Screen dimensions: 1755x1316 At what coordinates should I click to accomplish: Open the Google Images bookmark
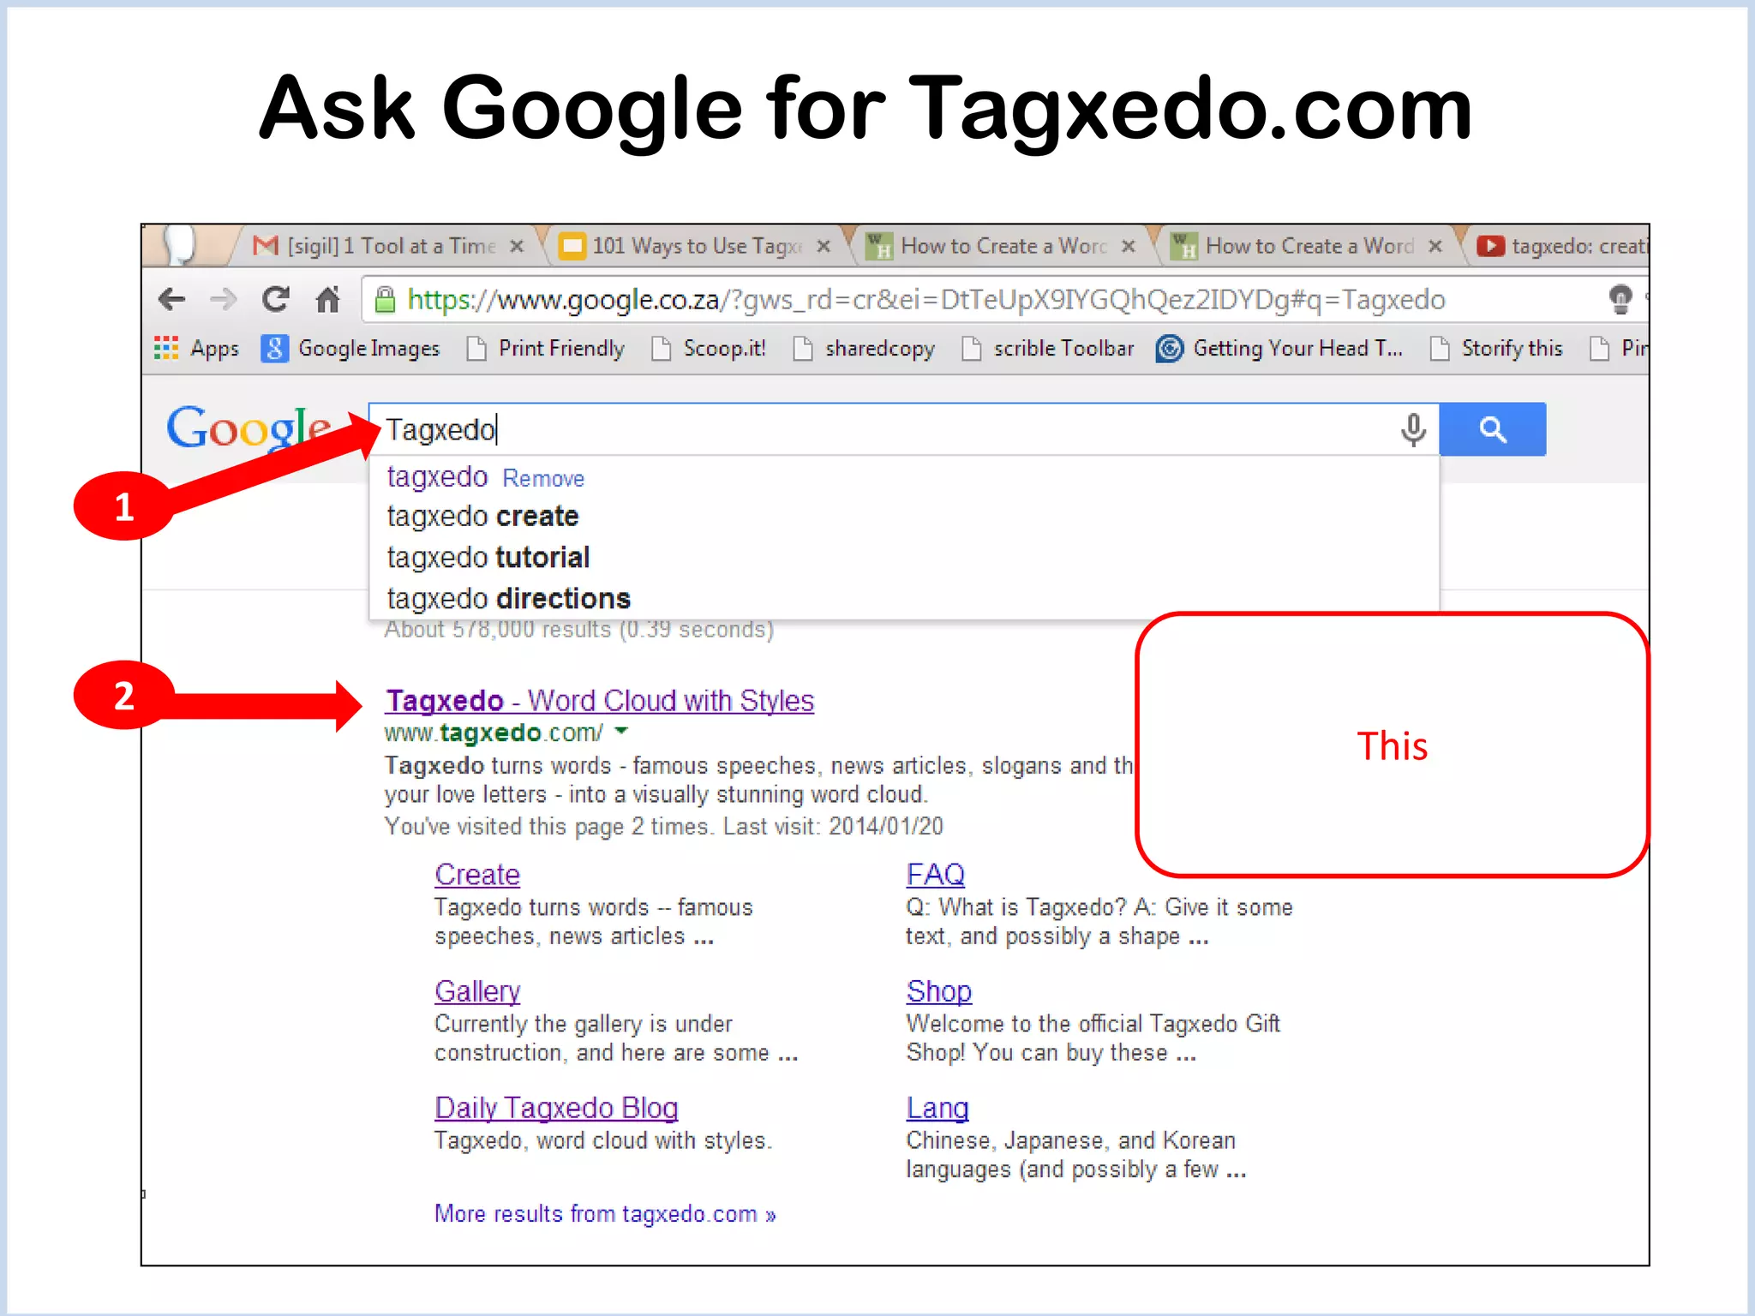[350, 348]
